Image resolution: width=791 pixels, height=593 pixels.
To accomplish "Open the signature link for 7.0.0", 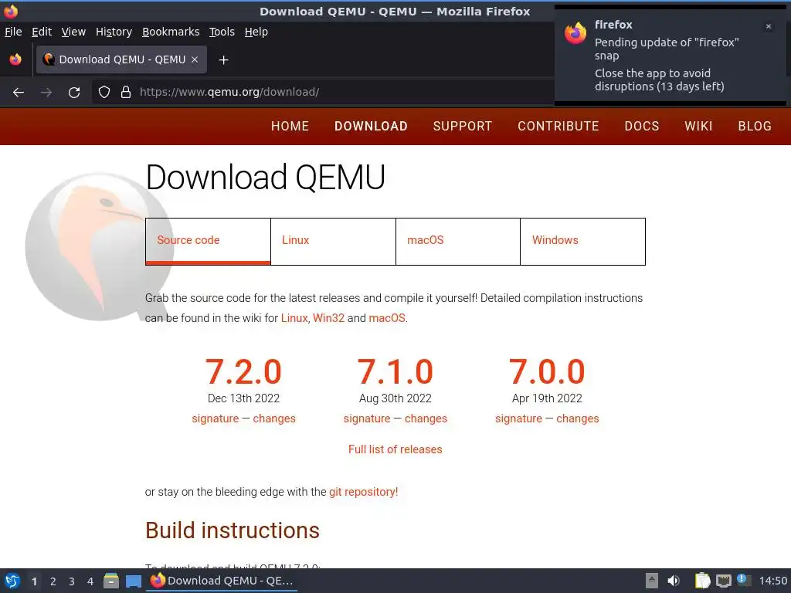I will coord(518,418).
